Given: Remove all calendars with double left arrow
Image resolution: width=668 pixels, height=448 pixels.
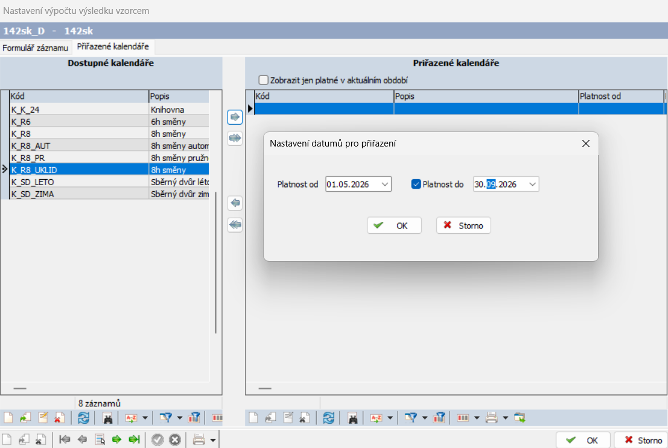Looking at the screenshot, I should (235, 224).
